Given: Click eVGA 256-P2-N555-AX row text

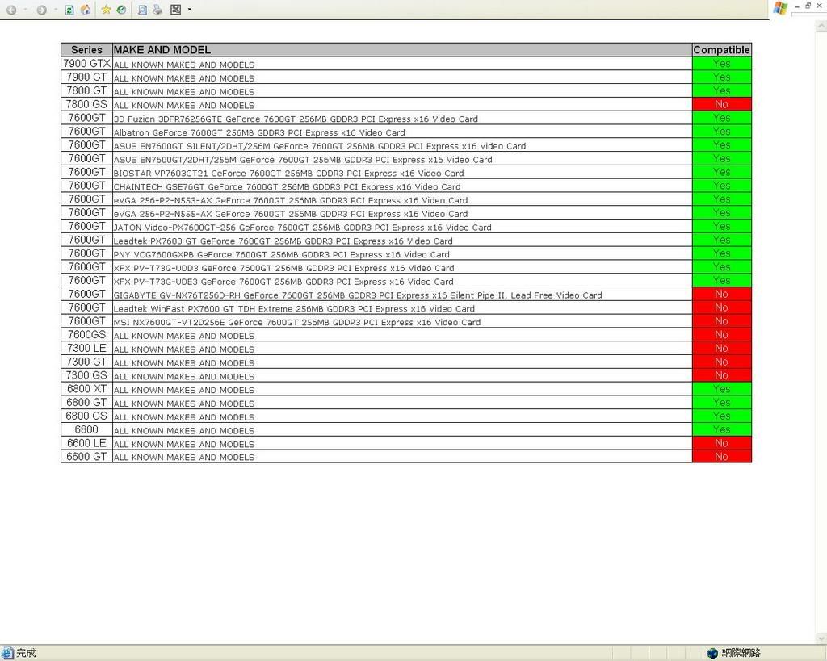Looking at the screenshot, I should [x=291, y=214].
